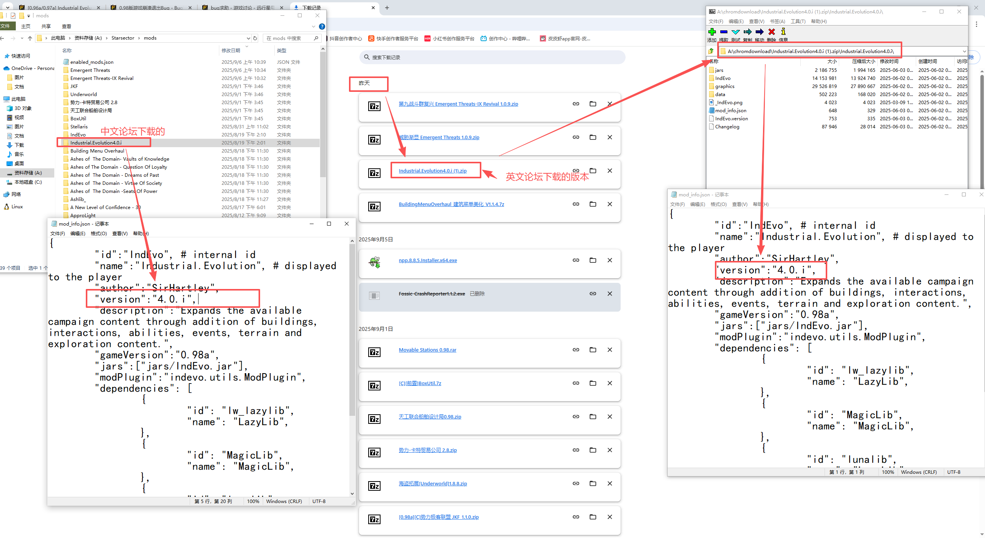The image size is (985, 538).
Task: Click 7-Zip Info (信息) yellow icon
Action: 783,32
